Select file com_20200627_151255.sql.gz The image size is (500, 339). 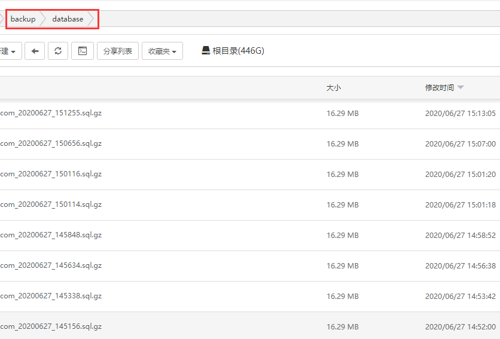click(x=51, y=113)
